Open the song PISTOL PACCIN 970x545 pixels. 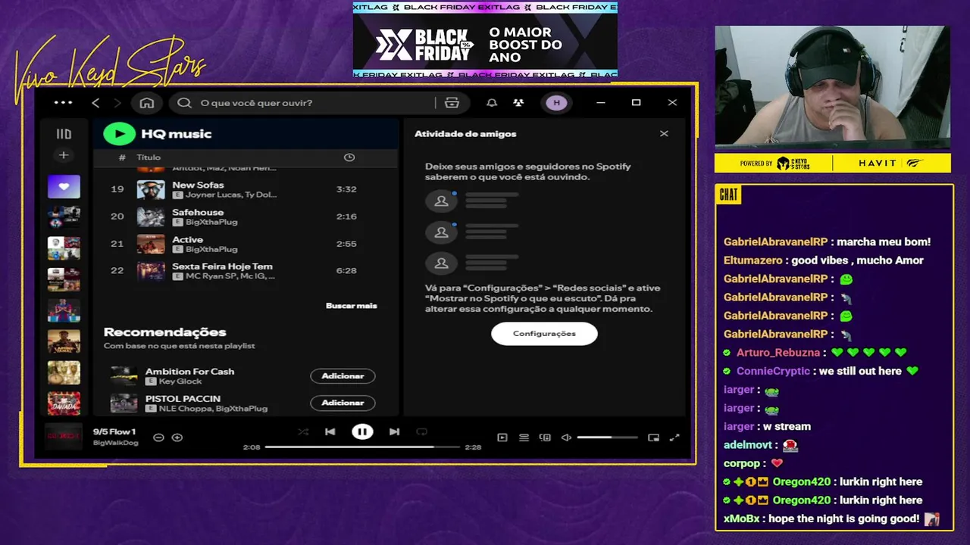[x=183, y=398]
